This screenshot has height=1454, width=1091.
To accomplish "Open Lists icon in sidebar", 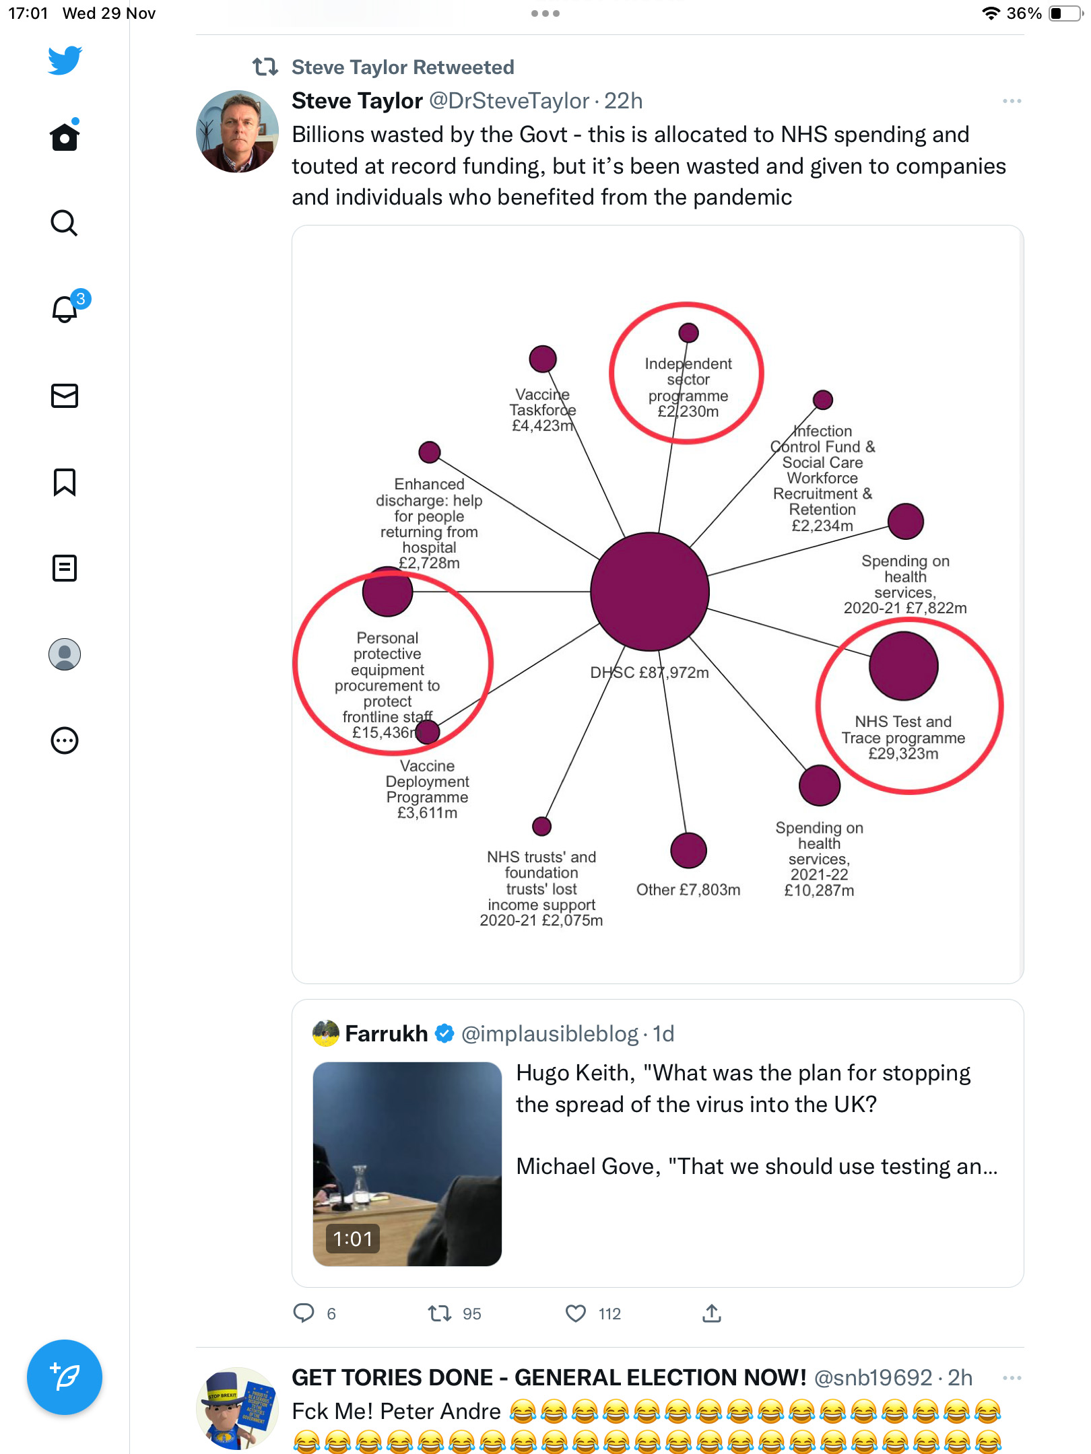I will point(65,568).
